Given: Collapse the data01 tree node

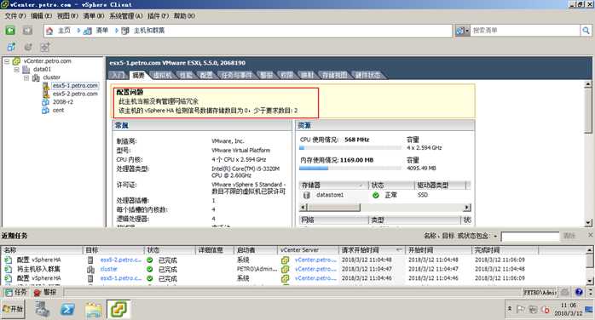Looking at the screenshot, I should coord(16,69).
